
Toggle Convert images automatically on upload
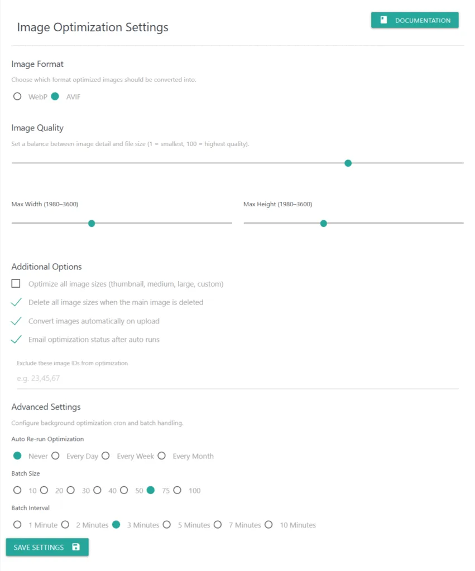(x=17, y=321)
